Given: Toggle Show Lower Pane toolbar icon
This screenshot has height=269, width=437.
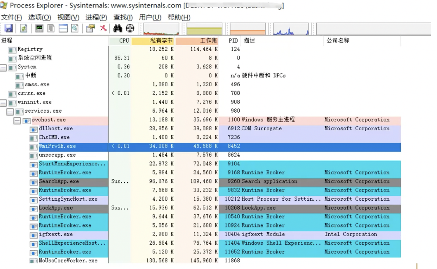Looking at the screenshot, I should pyautogui.click(x=63, y=28).
